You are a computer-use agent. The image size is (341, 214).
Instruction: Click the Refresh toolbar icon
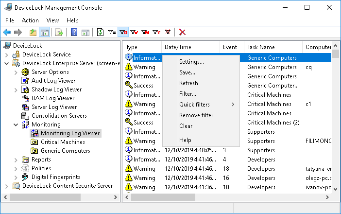[x=101, y=33]
